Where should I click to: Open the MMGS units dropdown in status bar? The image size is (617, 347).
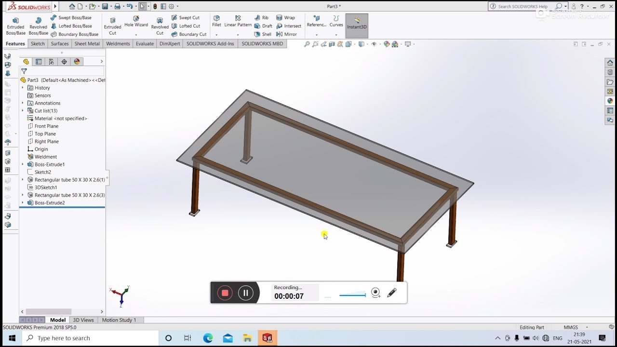point(587,327)
